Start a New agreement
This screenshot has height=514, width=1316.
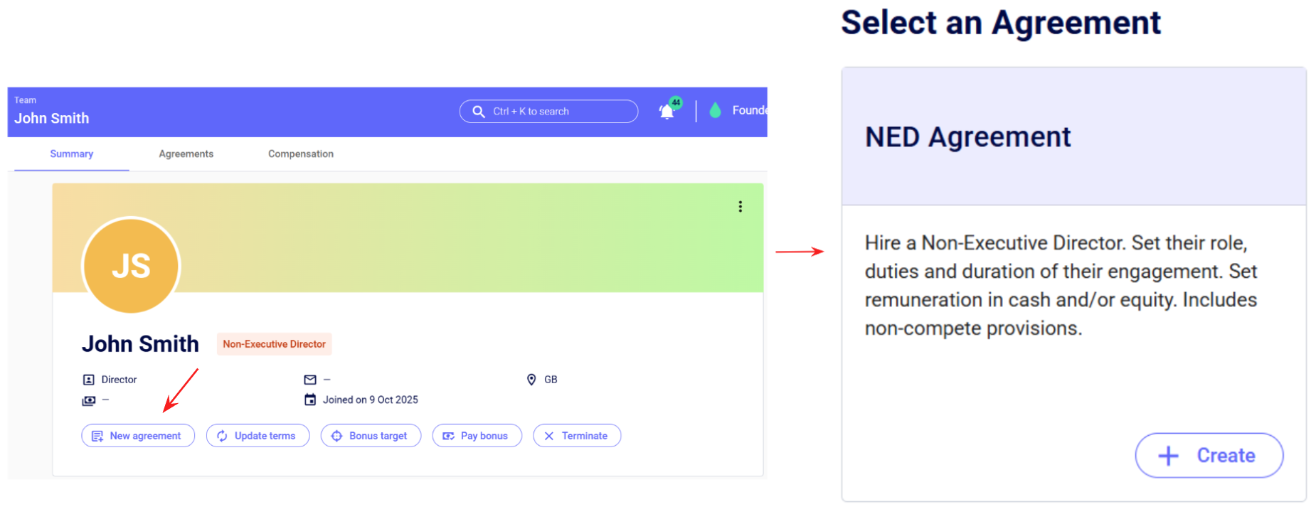(x=138, y=436)
